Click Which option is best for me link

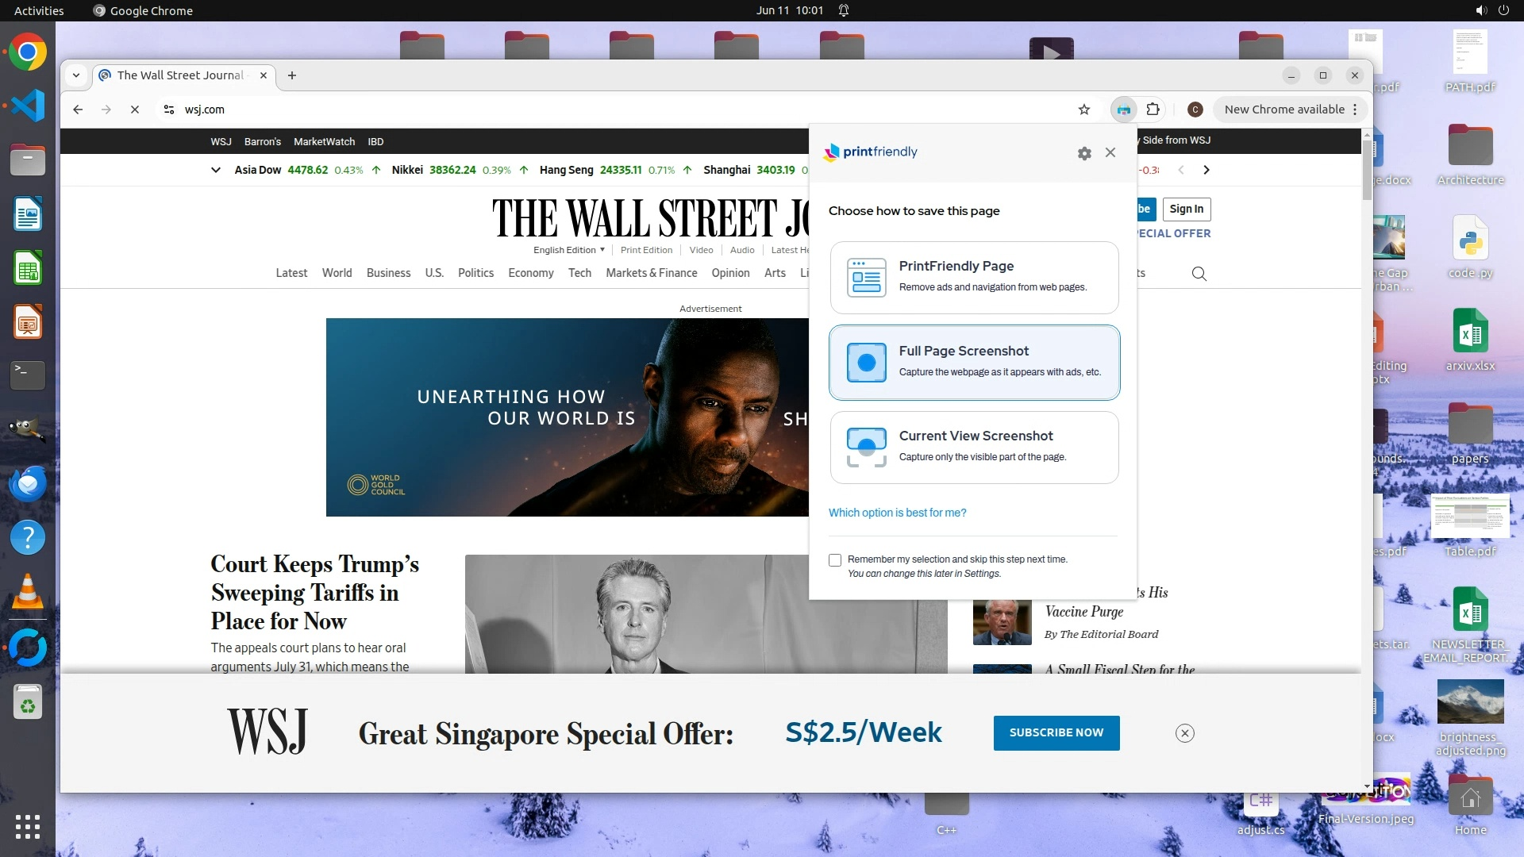point(897,513)
